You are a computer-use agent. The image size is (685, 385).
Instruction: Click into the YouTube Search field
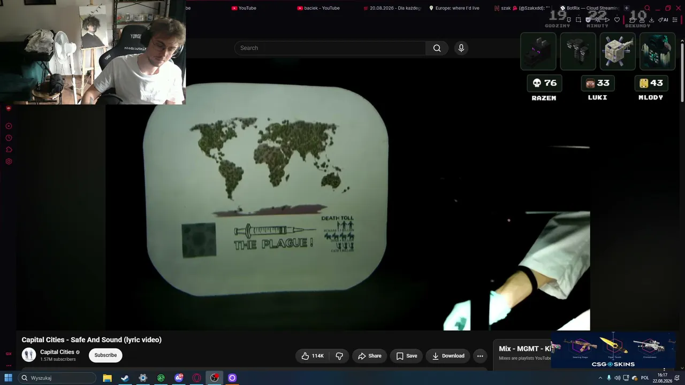[x=330, y=48]
